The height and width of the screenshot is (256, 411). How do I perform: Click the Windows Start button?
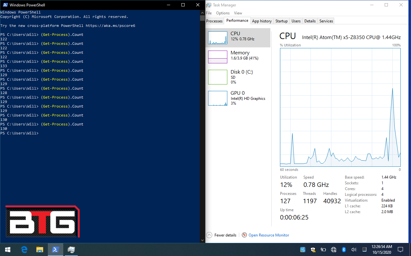8,249
